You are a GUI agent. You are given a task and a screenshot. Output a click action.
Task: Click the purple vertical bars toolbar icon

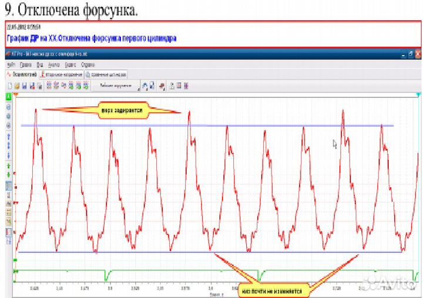tap(186, 86)
